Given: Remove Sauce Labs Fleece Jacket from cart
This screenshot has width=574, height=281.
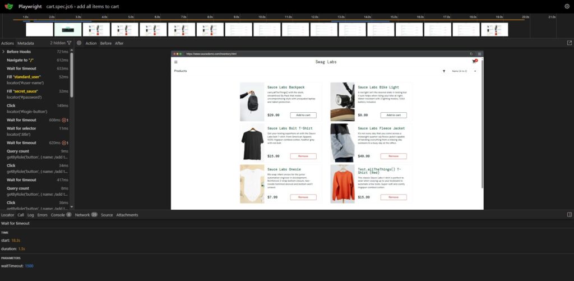Looking at the screenshot, I should (x=394, y=156).
